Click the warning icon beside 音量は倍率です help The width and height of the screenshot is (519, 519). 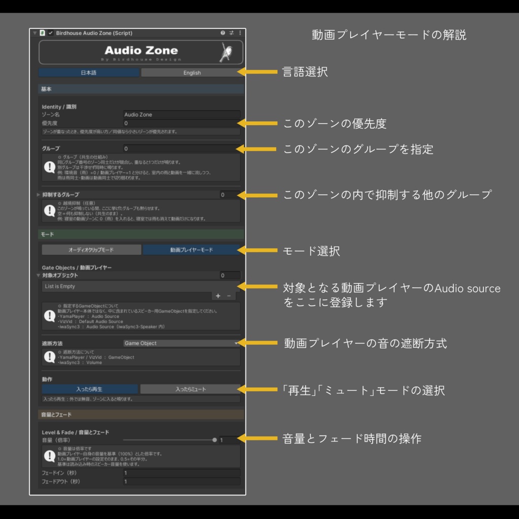[x=50, y=456]
